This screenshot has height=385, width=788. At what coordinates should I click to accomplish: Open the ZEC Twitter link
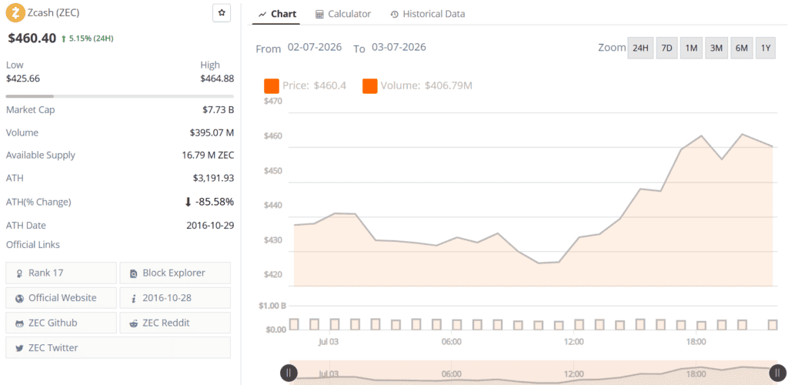tap(118, 347)
